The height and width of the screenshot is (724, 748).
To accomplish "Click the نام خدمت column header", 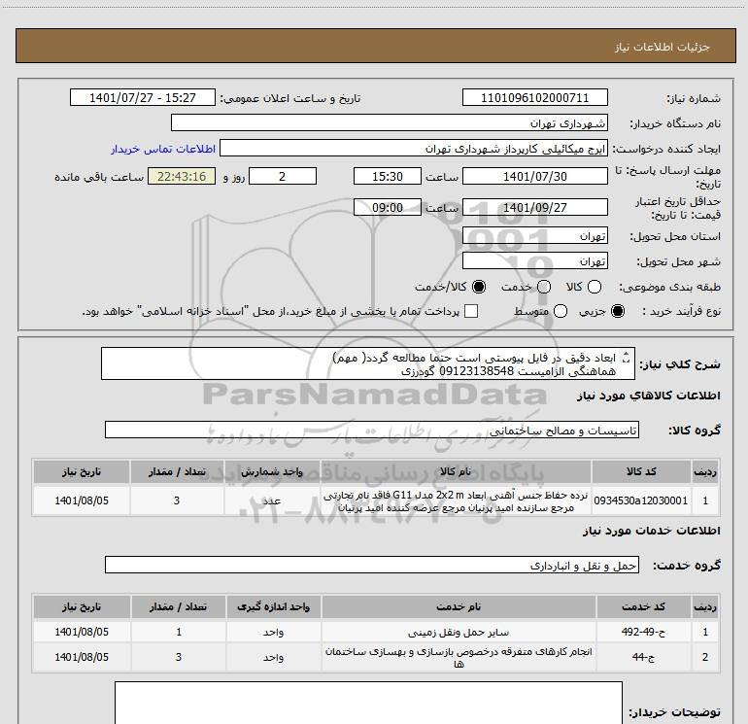I will [459, 607].
